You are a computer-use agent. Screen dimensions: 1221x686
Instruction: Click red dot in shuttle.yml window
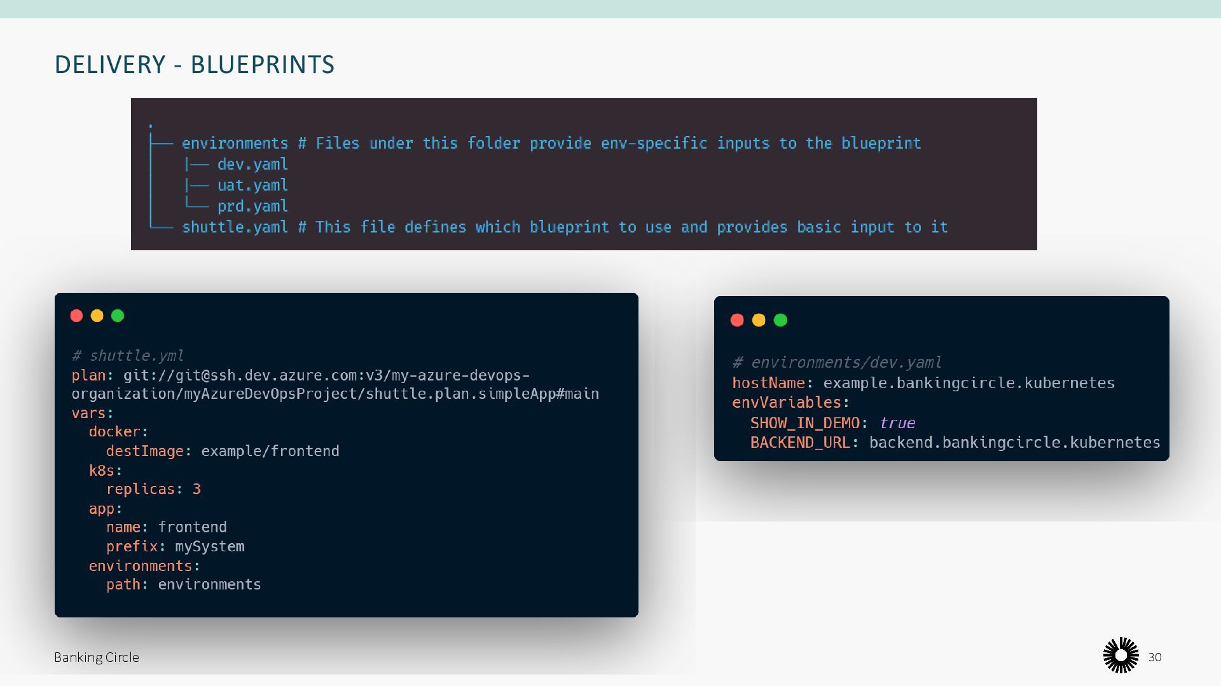[x=76, y=316]
